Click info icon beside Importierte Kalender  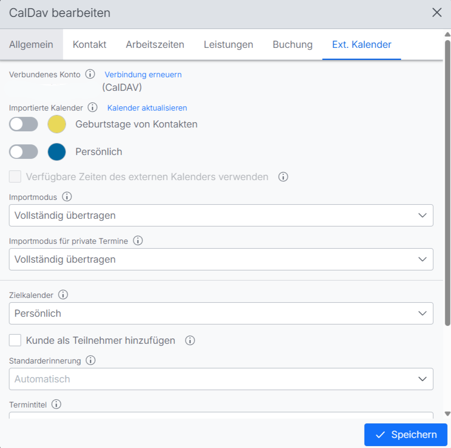[x=92, y=108]
